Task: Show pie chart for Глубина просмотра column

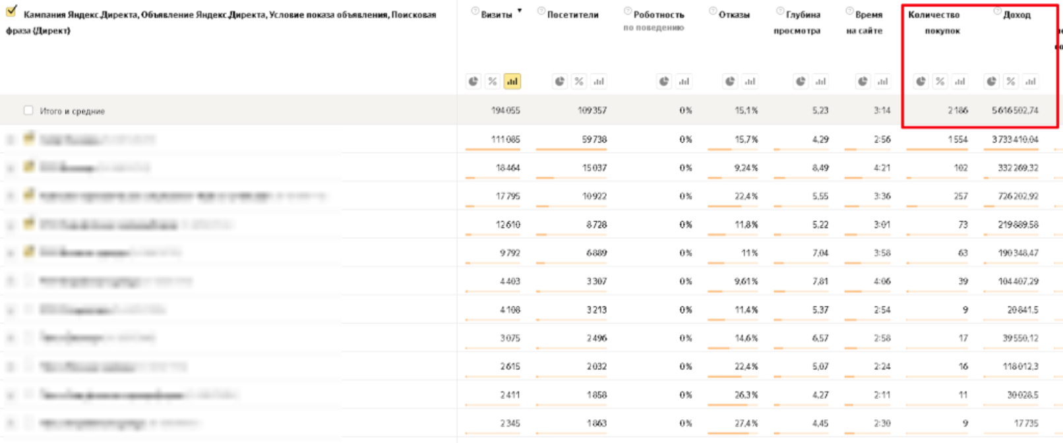Action: coord(801,81)
